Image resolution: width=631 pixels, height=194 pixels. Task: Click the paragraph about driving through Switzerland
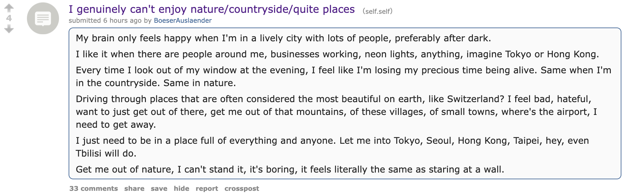pyautogui.click(x=336, y=112)
